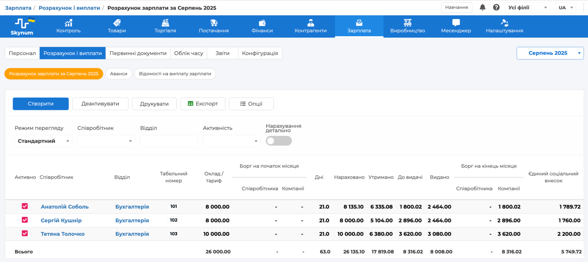
Task: Click the Створити button
Action: click(41, 104)
